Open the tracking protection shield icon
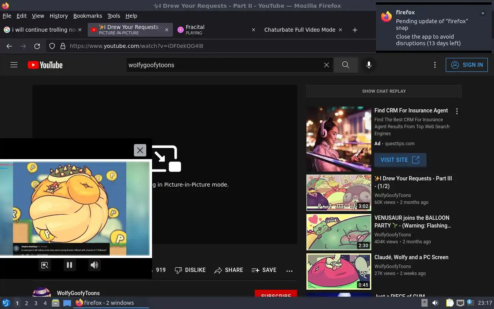 pos(52,46)
